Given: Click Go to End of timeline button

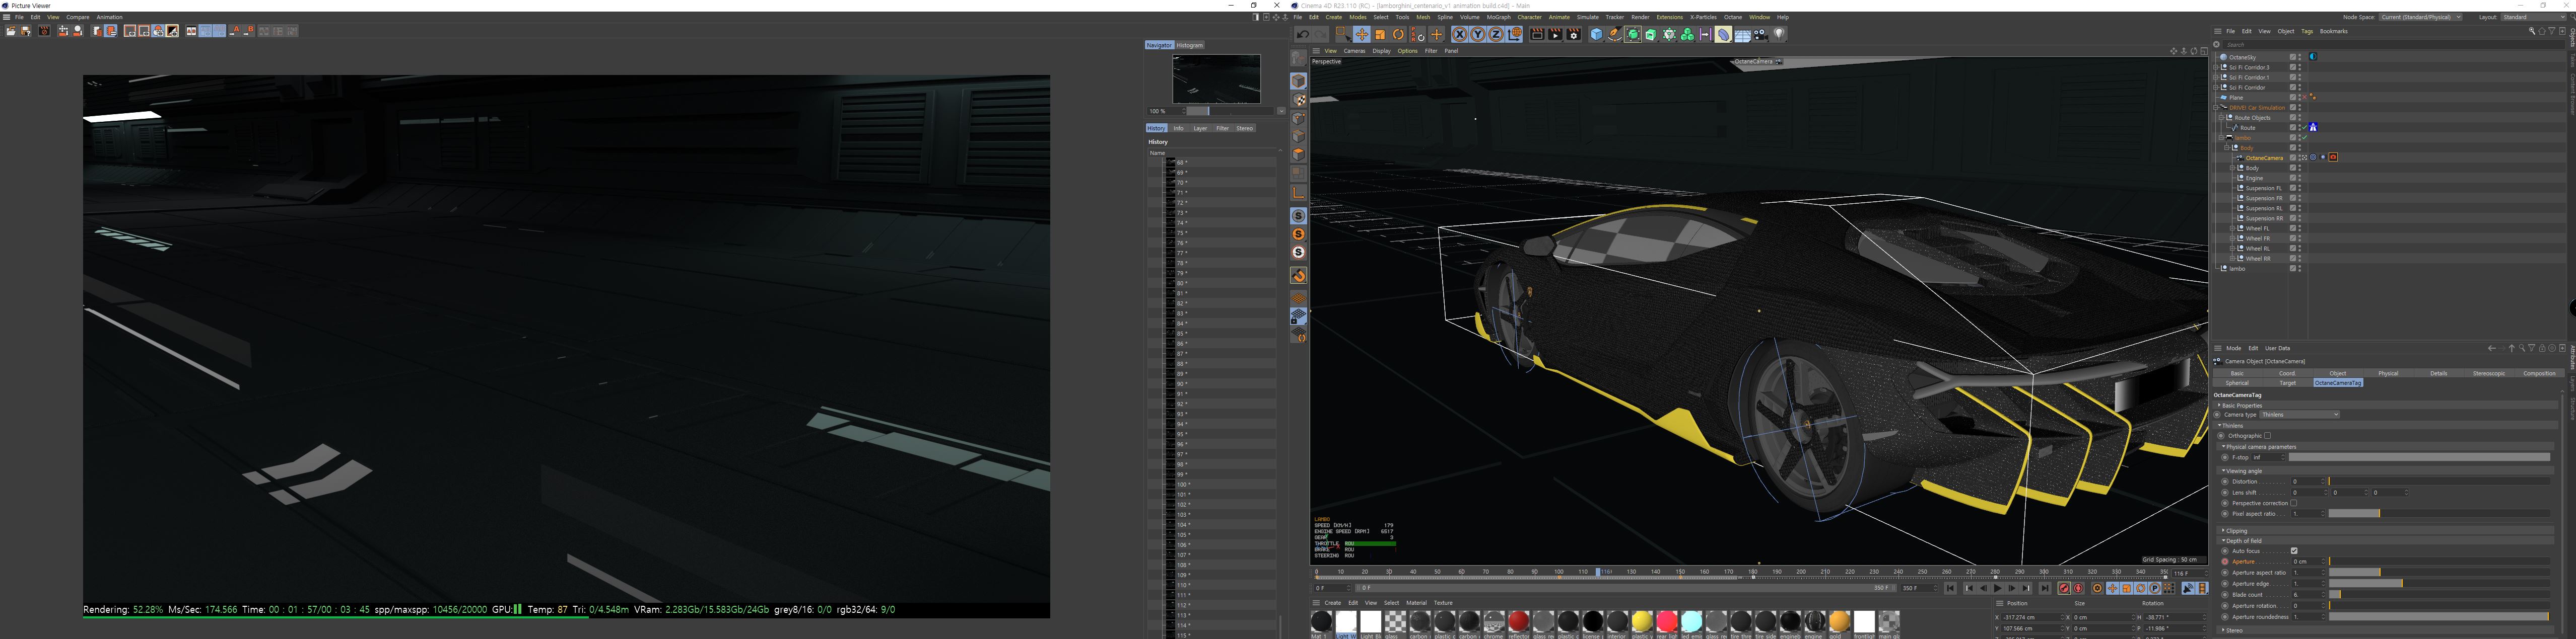Looking at the screenshot, I should 2045,588.
